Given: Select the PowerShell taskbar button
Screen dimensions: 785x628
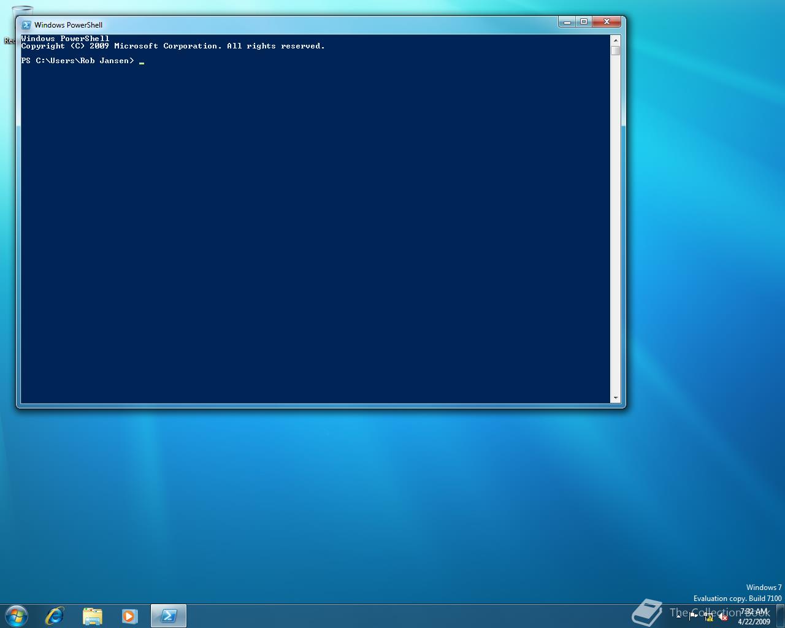Looking at the screenshot, I should click(x=168, y=616).
